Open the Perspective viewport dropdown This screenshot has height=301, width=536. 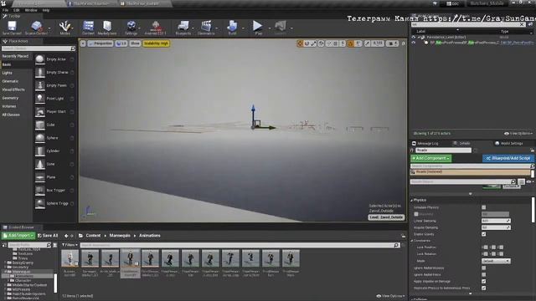coord(100,43)
